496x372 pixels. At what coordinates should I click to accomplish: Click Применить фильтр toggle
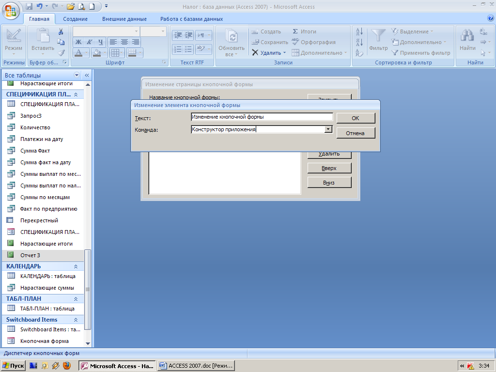click(x=421, y=53)
